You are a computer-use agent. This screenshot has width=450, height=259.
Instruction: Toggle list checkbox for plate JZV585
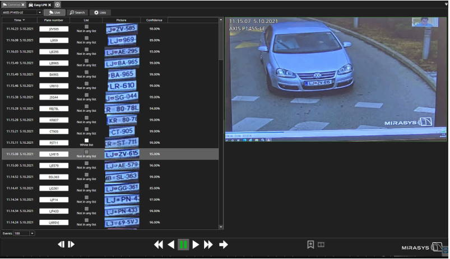click(x=86, y=26)
